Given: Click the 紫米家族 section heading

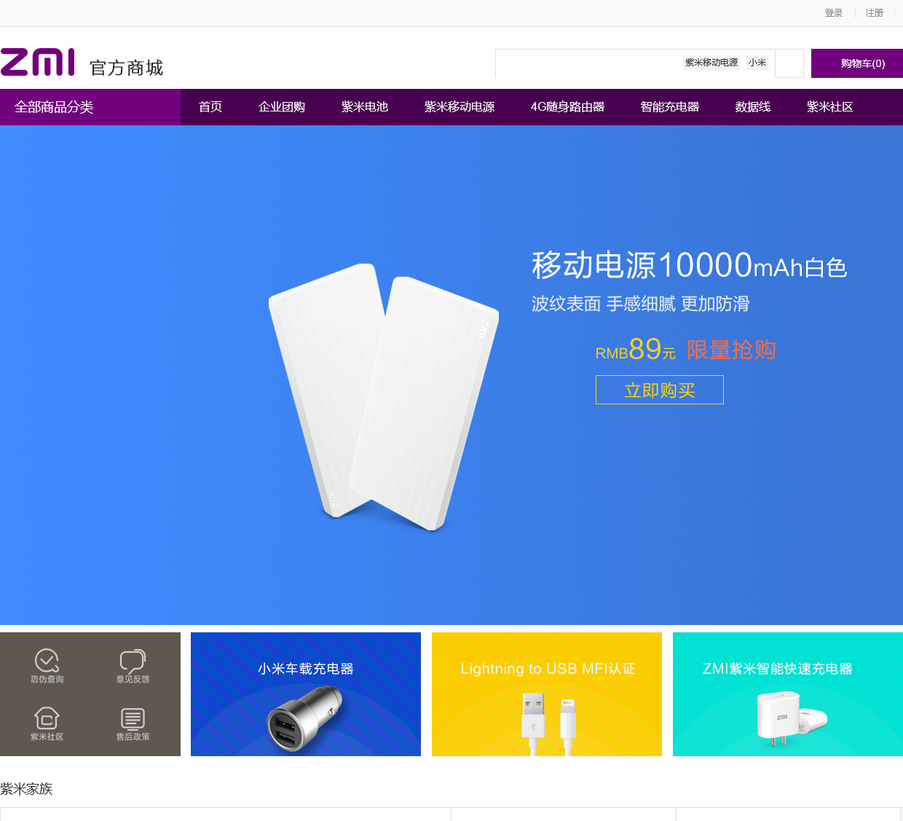Looking at the screenshot, I should [x=26, y=789].
